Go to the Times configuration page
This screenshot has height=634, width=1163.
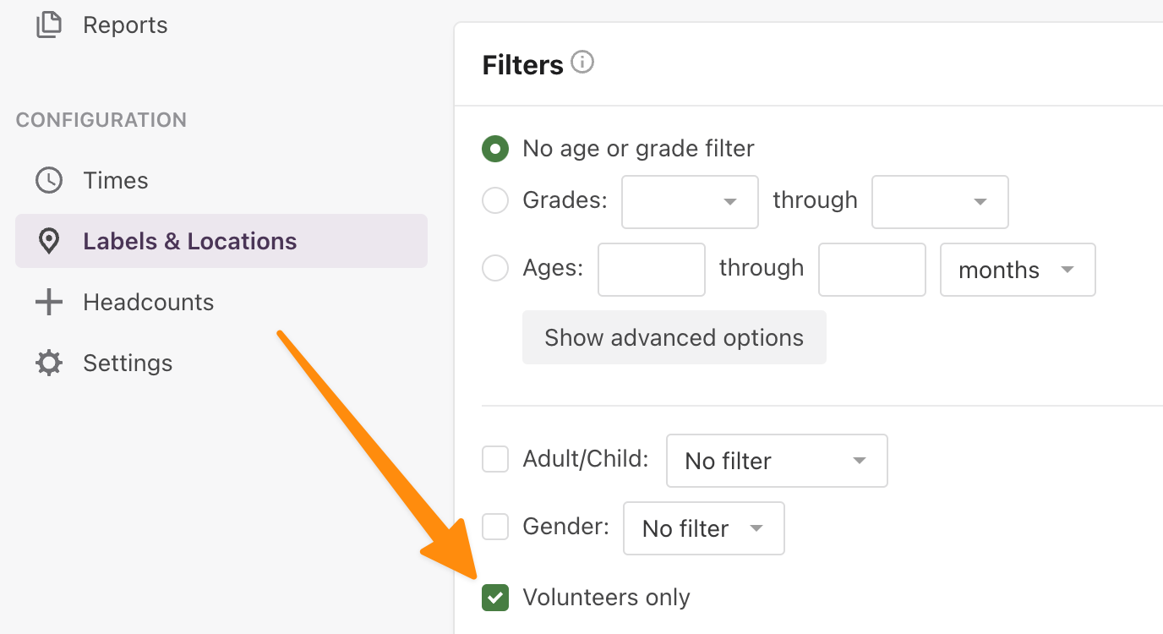(116, 180)
